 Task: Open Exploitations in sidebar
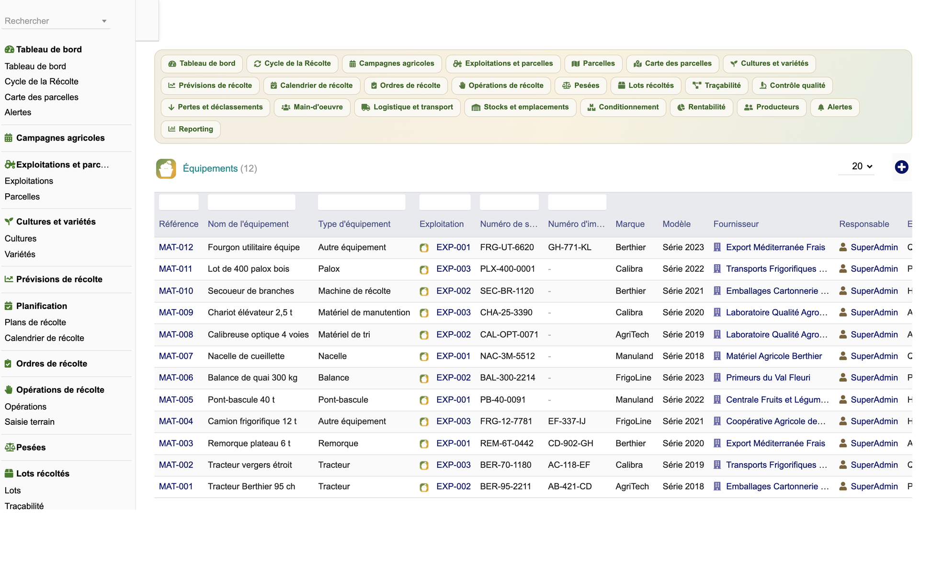(29, 181)
